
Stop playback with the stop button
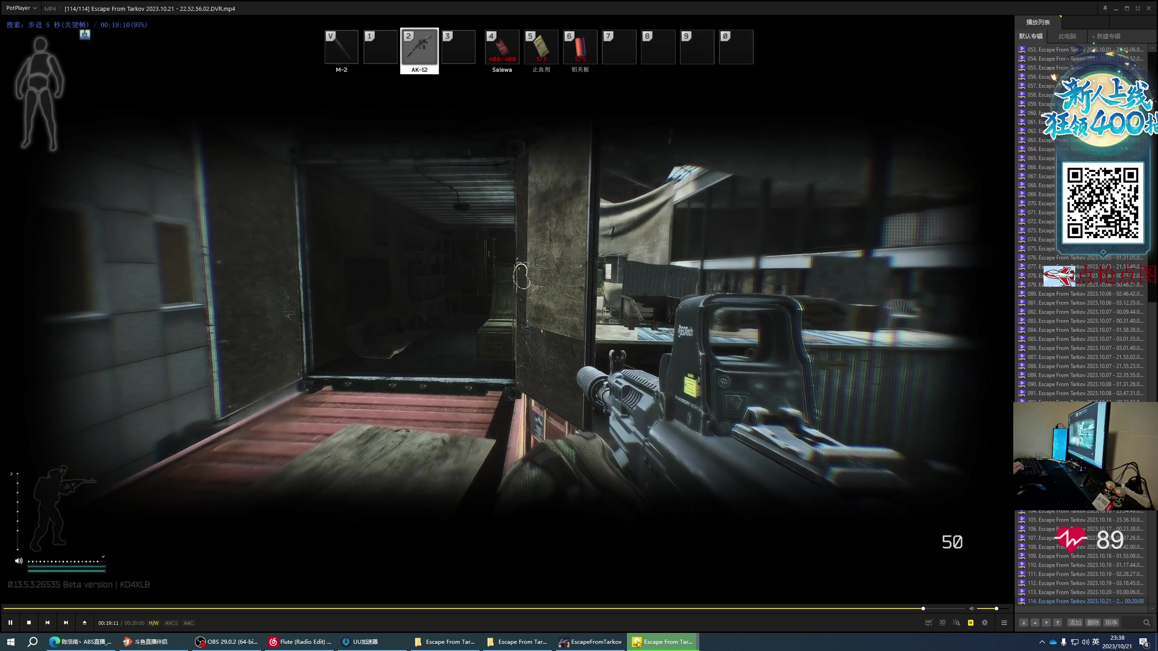pyautogui.click(x=29, y=623)
